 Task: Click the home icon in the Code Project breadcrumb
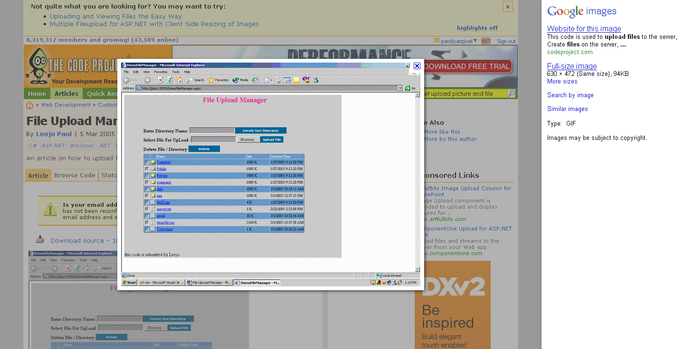point(30,105)
